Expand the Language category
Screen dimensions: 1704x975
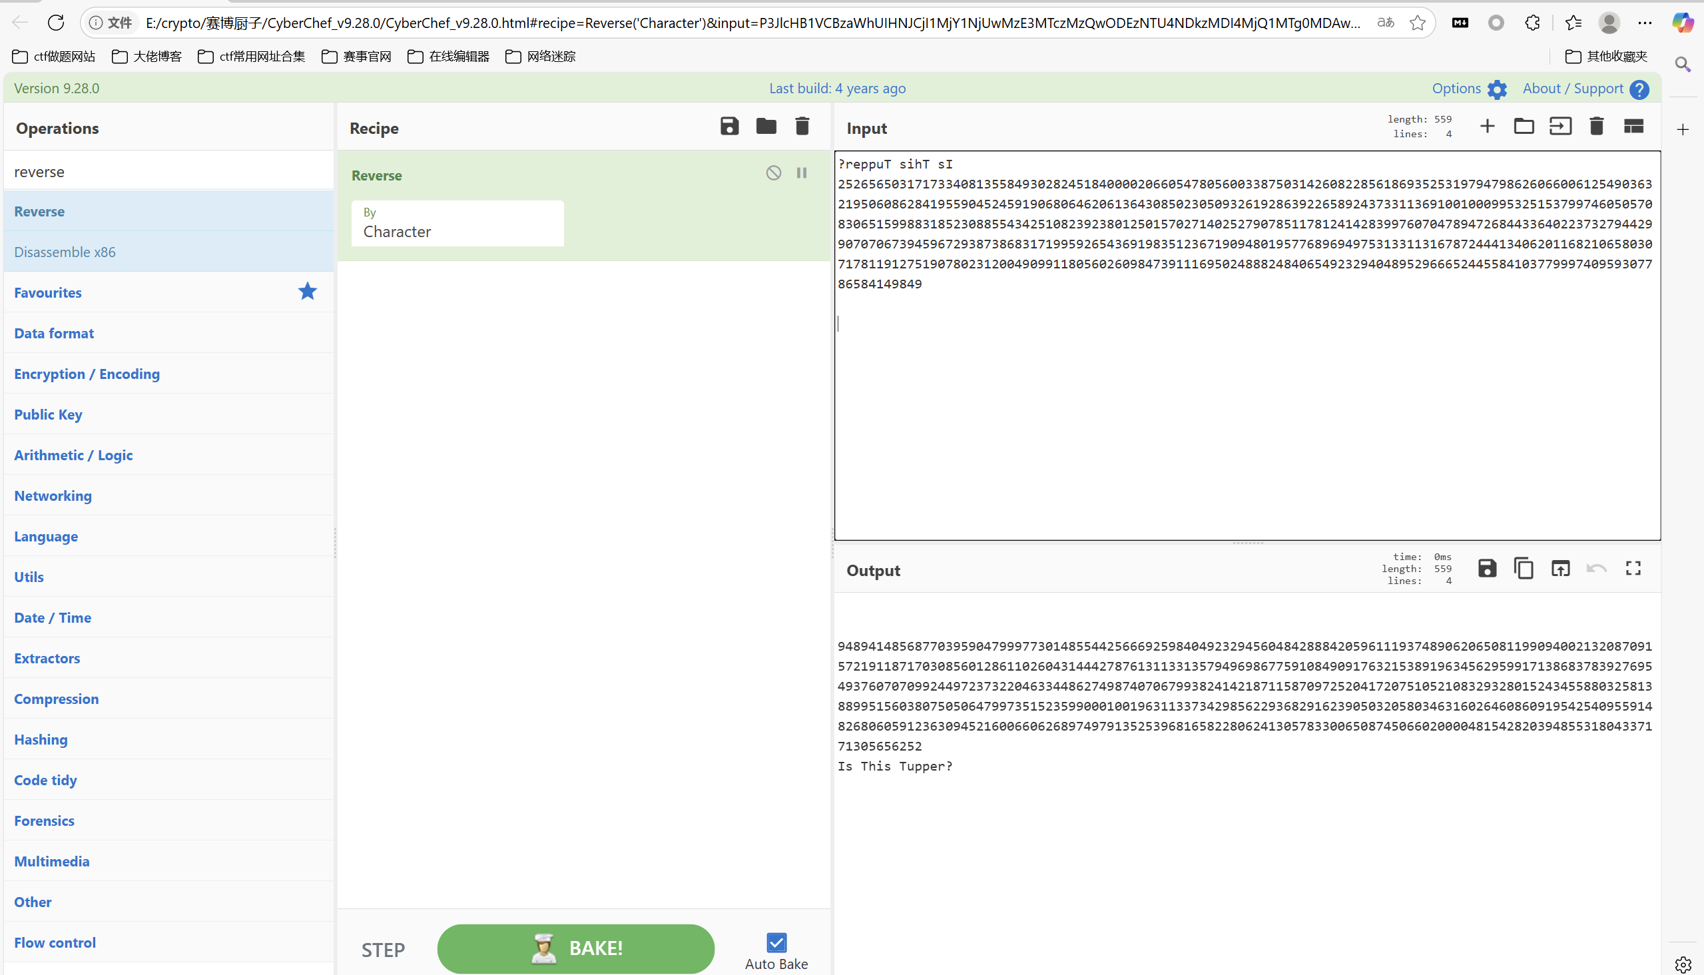point(168,536)
